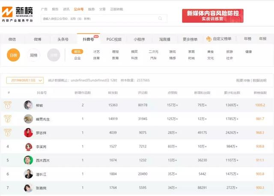Select the 时尚 category filter
The image size is (274, 196).
pos(191,58)
